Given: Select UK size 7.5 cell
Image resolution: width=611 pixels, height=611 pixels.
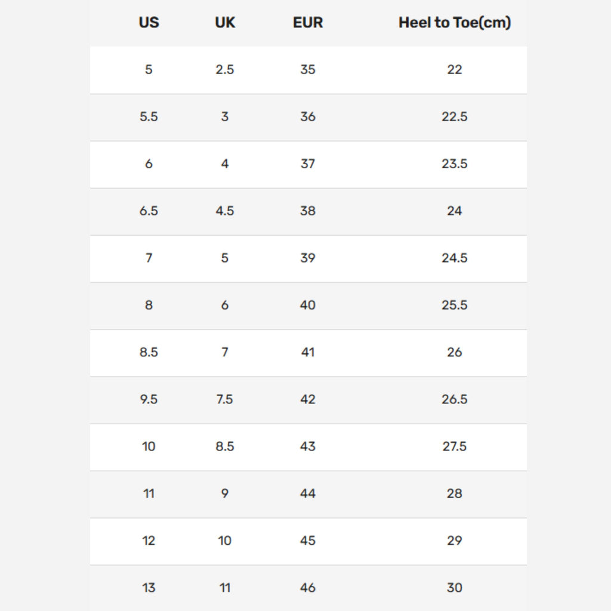Looking at the screenshot, I should pos(225,400).
